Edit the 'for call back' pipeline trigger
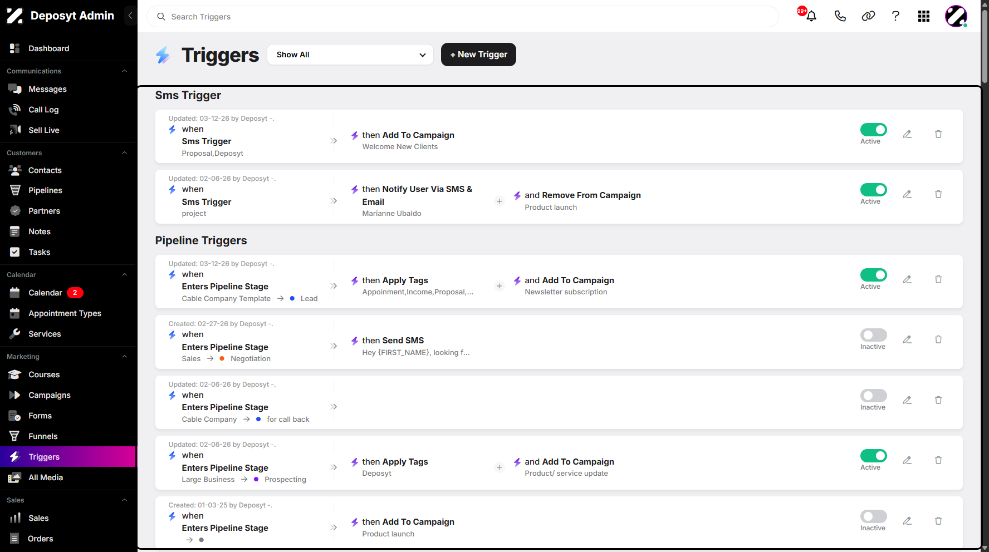Image resolution: width=989 pixels, height=552 pixels. (x=907, y=400)
